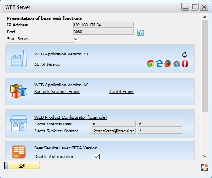Viewport: 212px width, 178px height.
Task: Click 'Presentation of beas web functions' heading
Action: [44, 18]
